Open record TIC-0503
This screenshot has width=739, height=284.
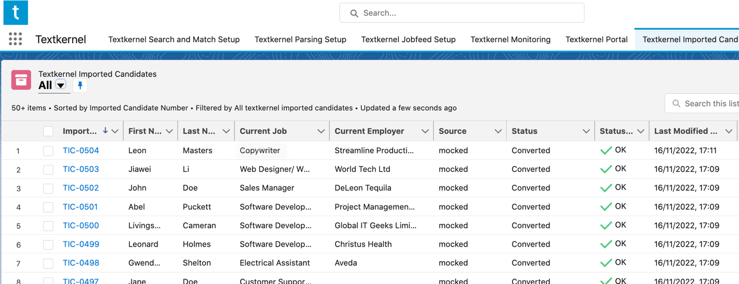(81, 169)
